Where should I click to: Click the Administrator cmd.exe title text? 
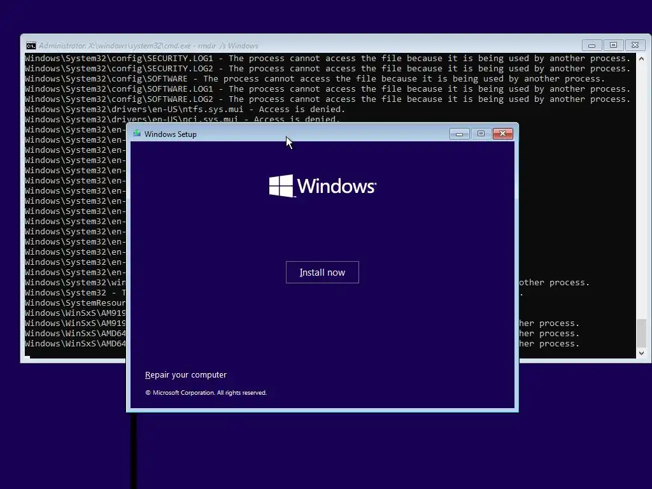[148, 46]
